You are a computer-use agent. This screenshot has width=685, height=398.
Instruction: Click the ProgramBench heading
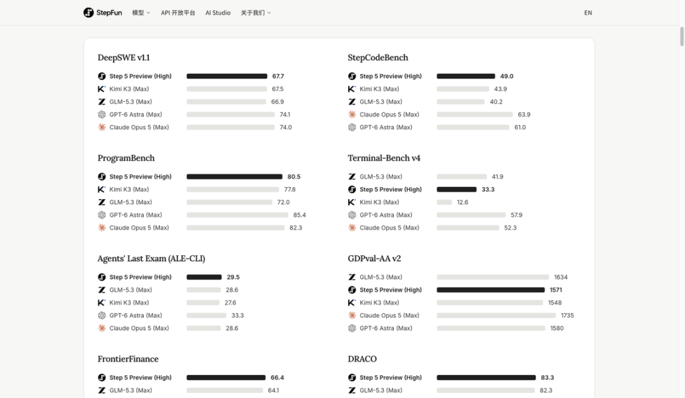[126, 158]
